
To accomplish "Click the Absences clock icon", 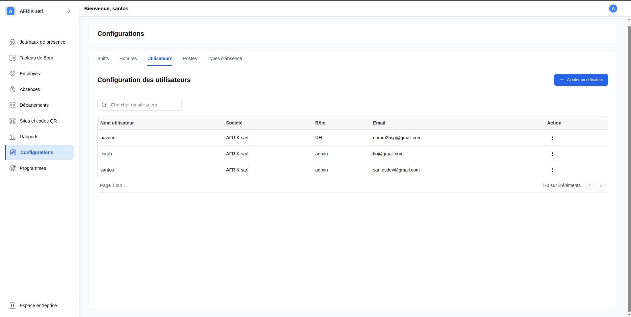I will (x=13, y=89).
